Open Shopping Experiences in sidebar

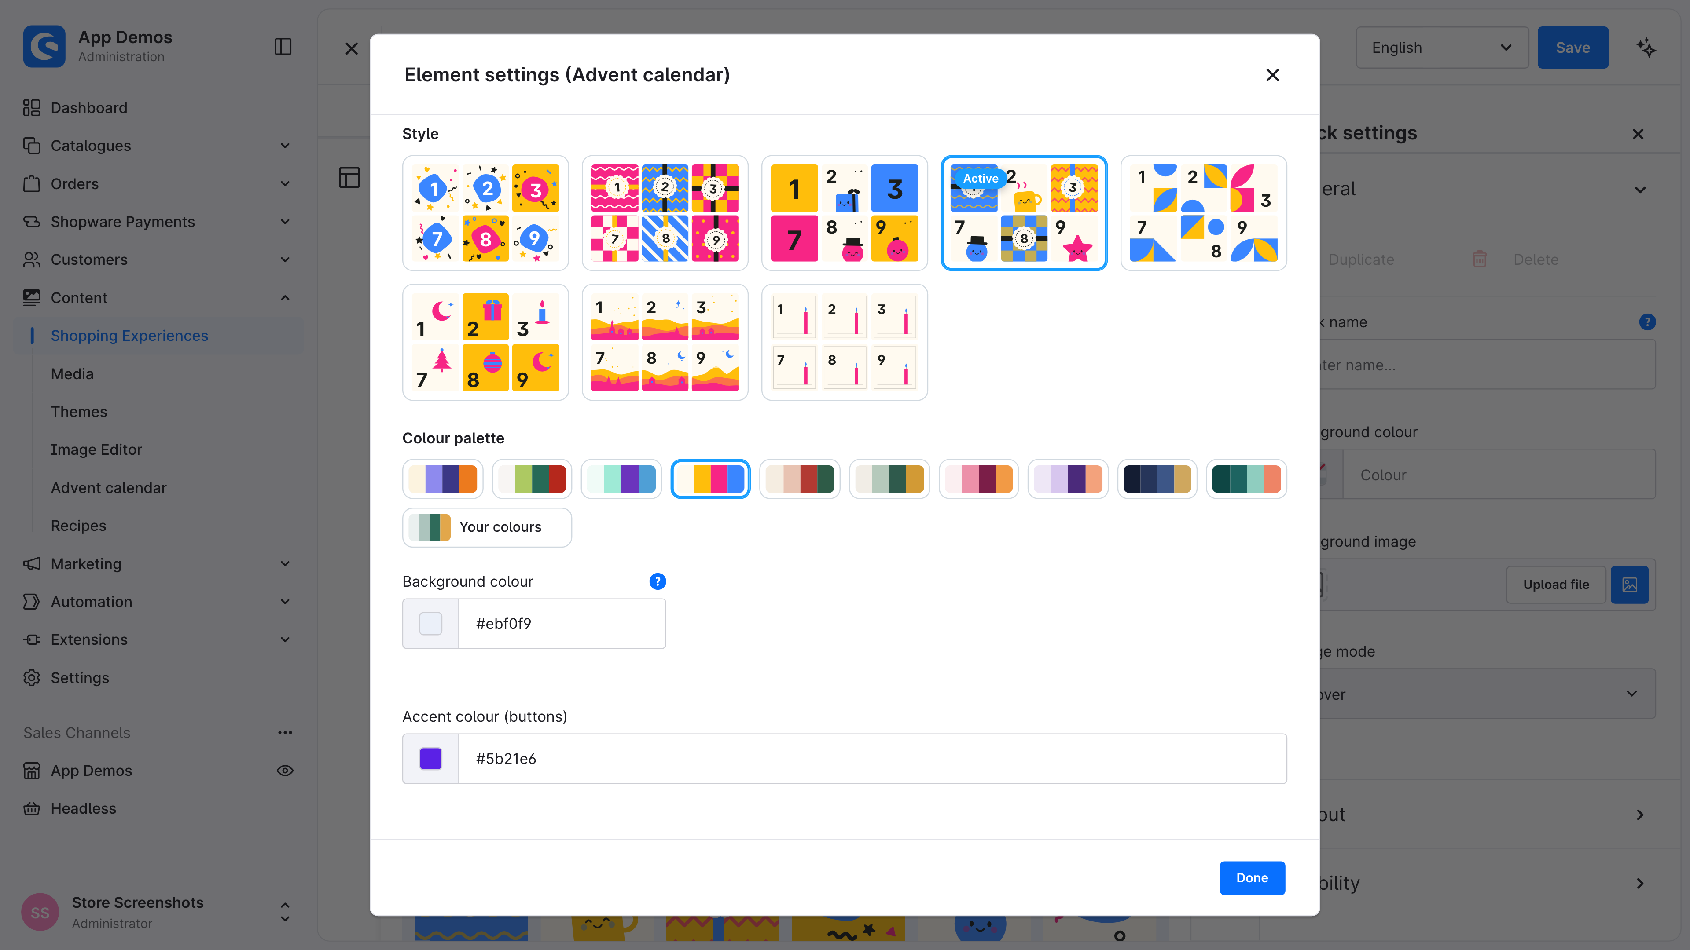pos(129,336)
